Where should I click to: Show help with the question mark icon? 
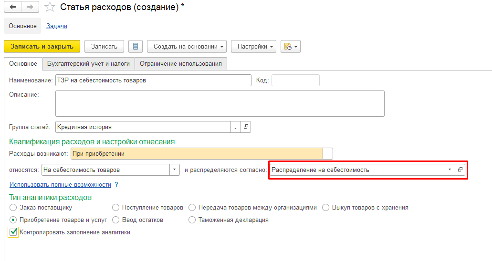tap(116, 184)
